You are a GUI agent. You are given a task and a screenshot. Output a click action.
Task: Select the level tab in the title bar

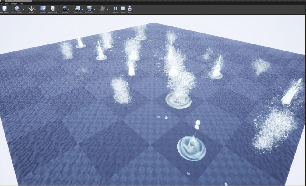(x=18, y=1)
